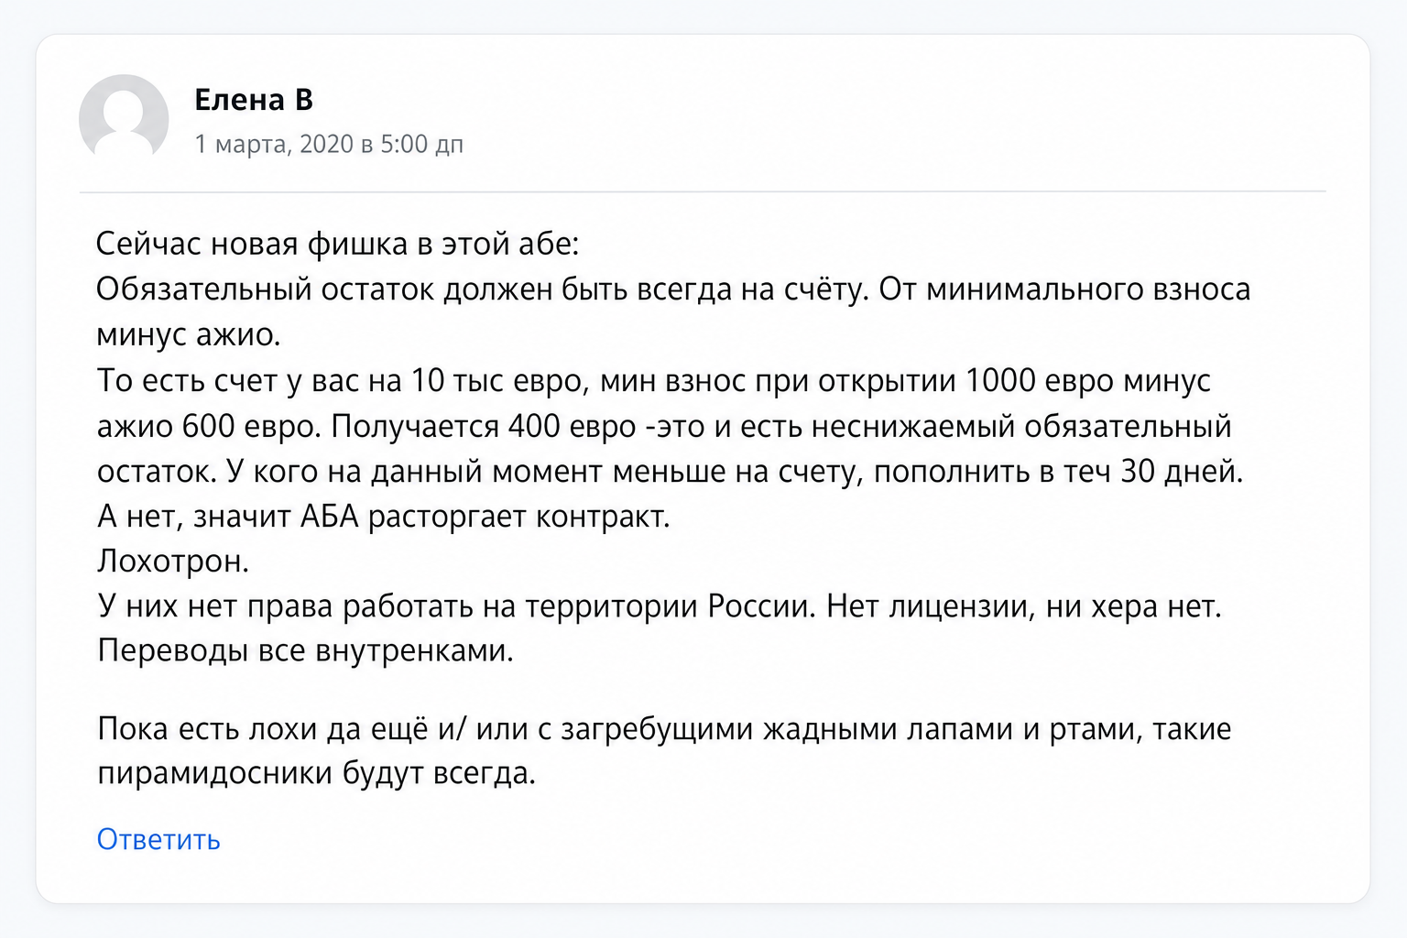Viewport: 1407px width, 938px height.
Task: Click the phrase неснижаемый обязательный
Action: click(1021, 427)
